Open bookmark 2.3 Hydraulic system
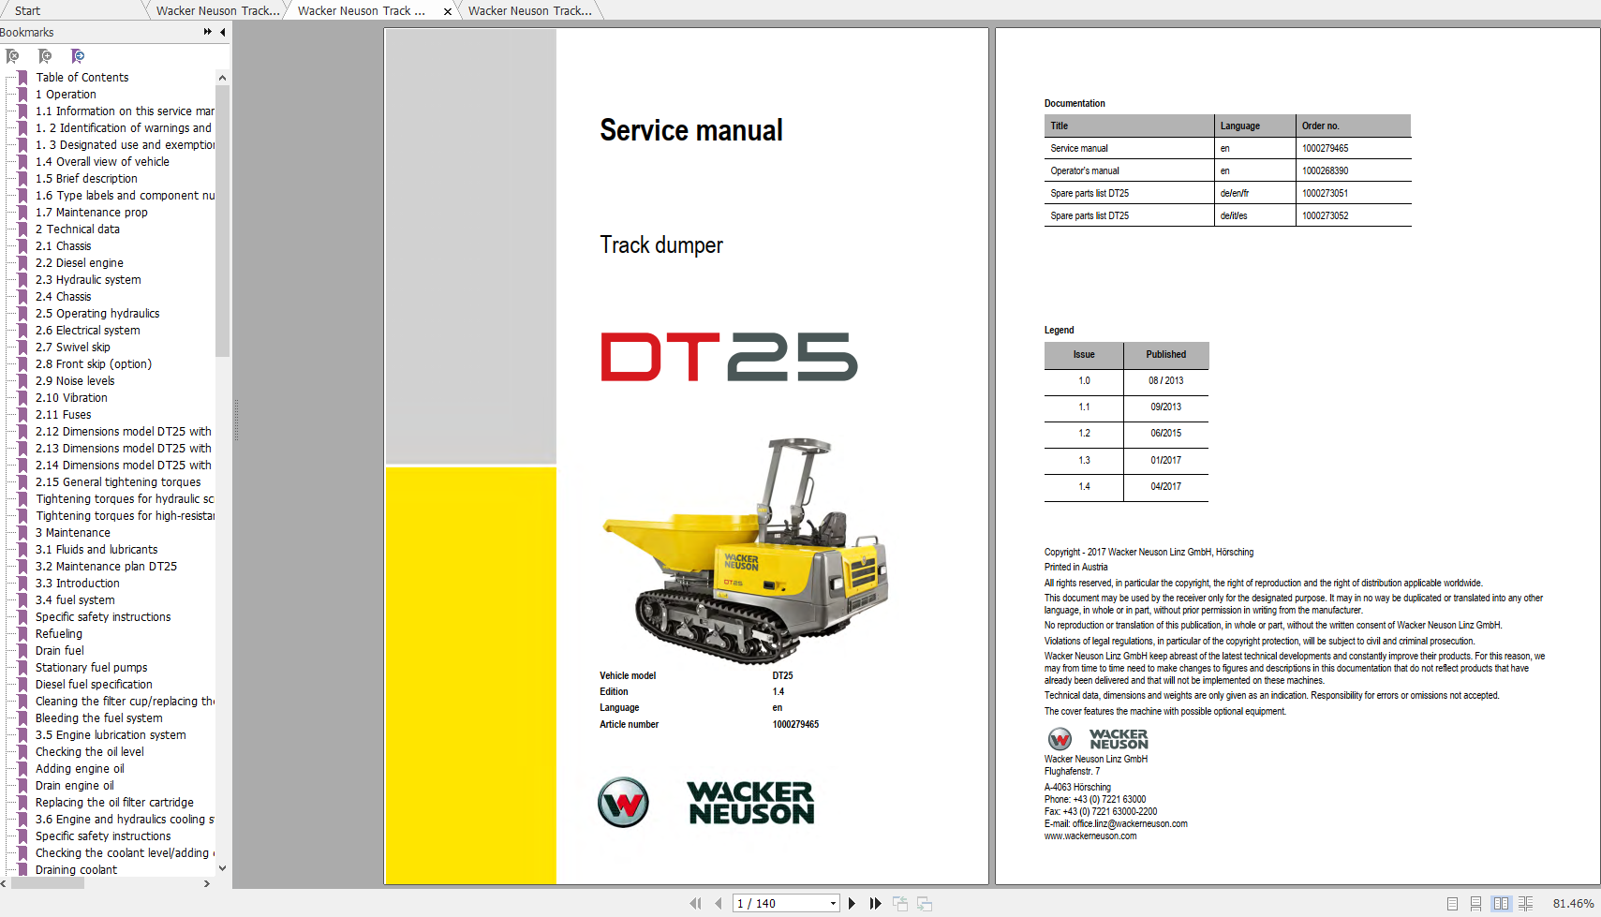The height and width of the screenshot is (917, 1601). tap(88, 279)
